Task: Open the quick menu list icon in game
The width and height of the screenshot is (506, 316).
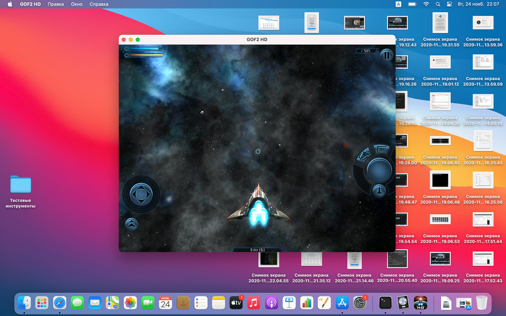Action: click(381, 150)
